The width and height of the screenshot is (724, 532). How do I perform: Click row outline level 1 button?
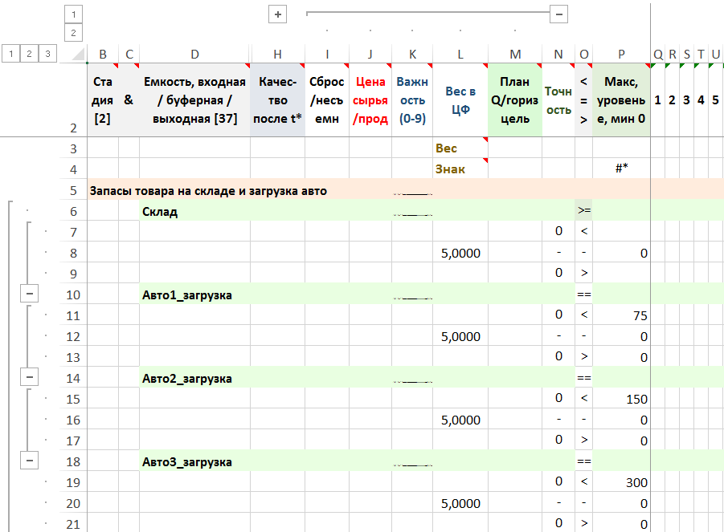coord(10,54)
